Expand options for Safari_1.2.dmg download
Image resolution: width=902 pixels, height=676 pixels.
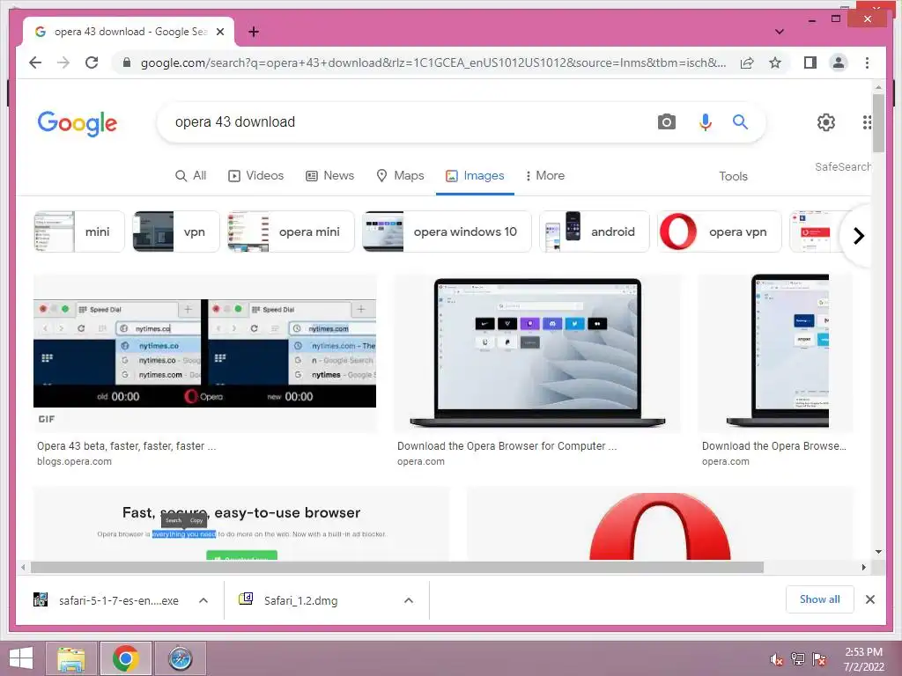pos(409,600)
